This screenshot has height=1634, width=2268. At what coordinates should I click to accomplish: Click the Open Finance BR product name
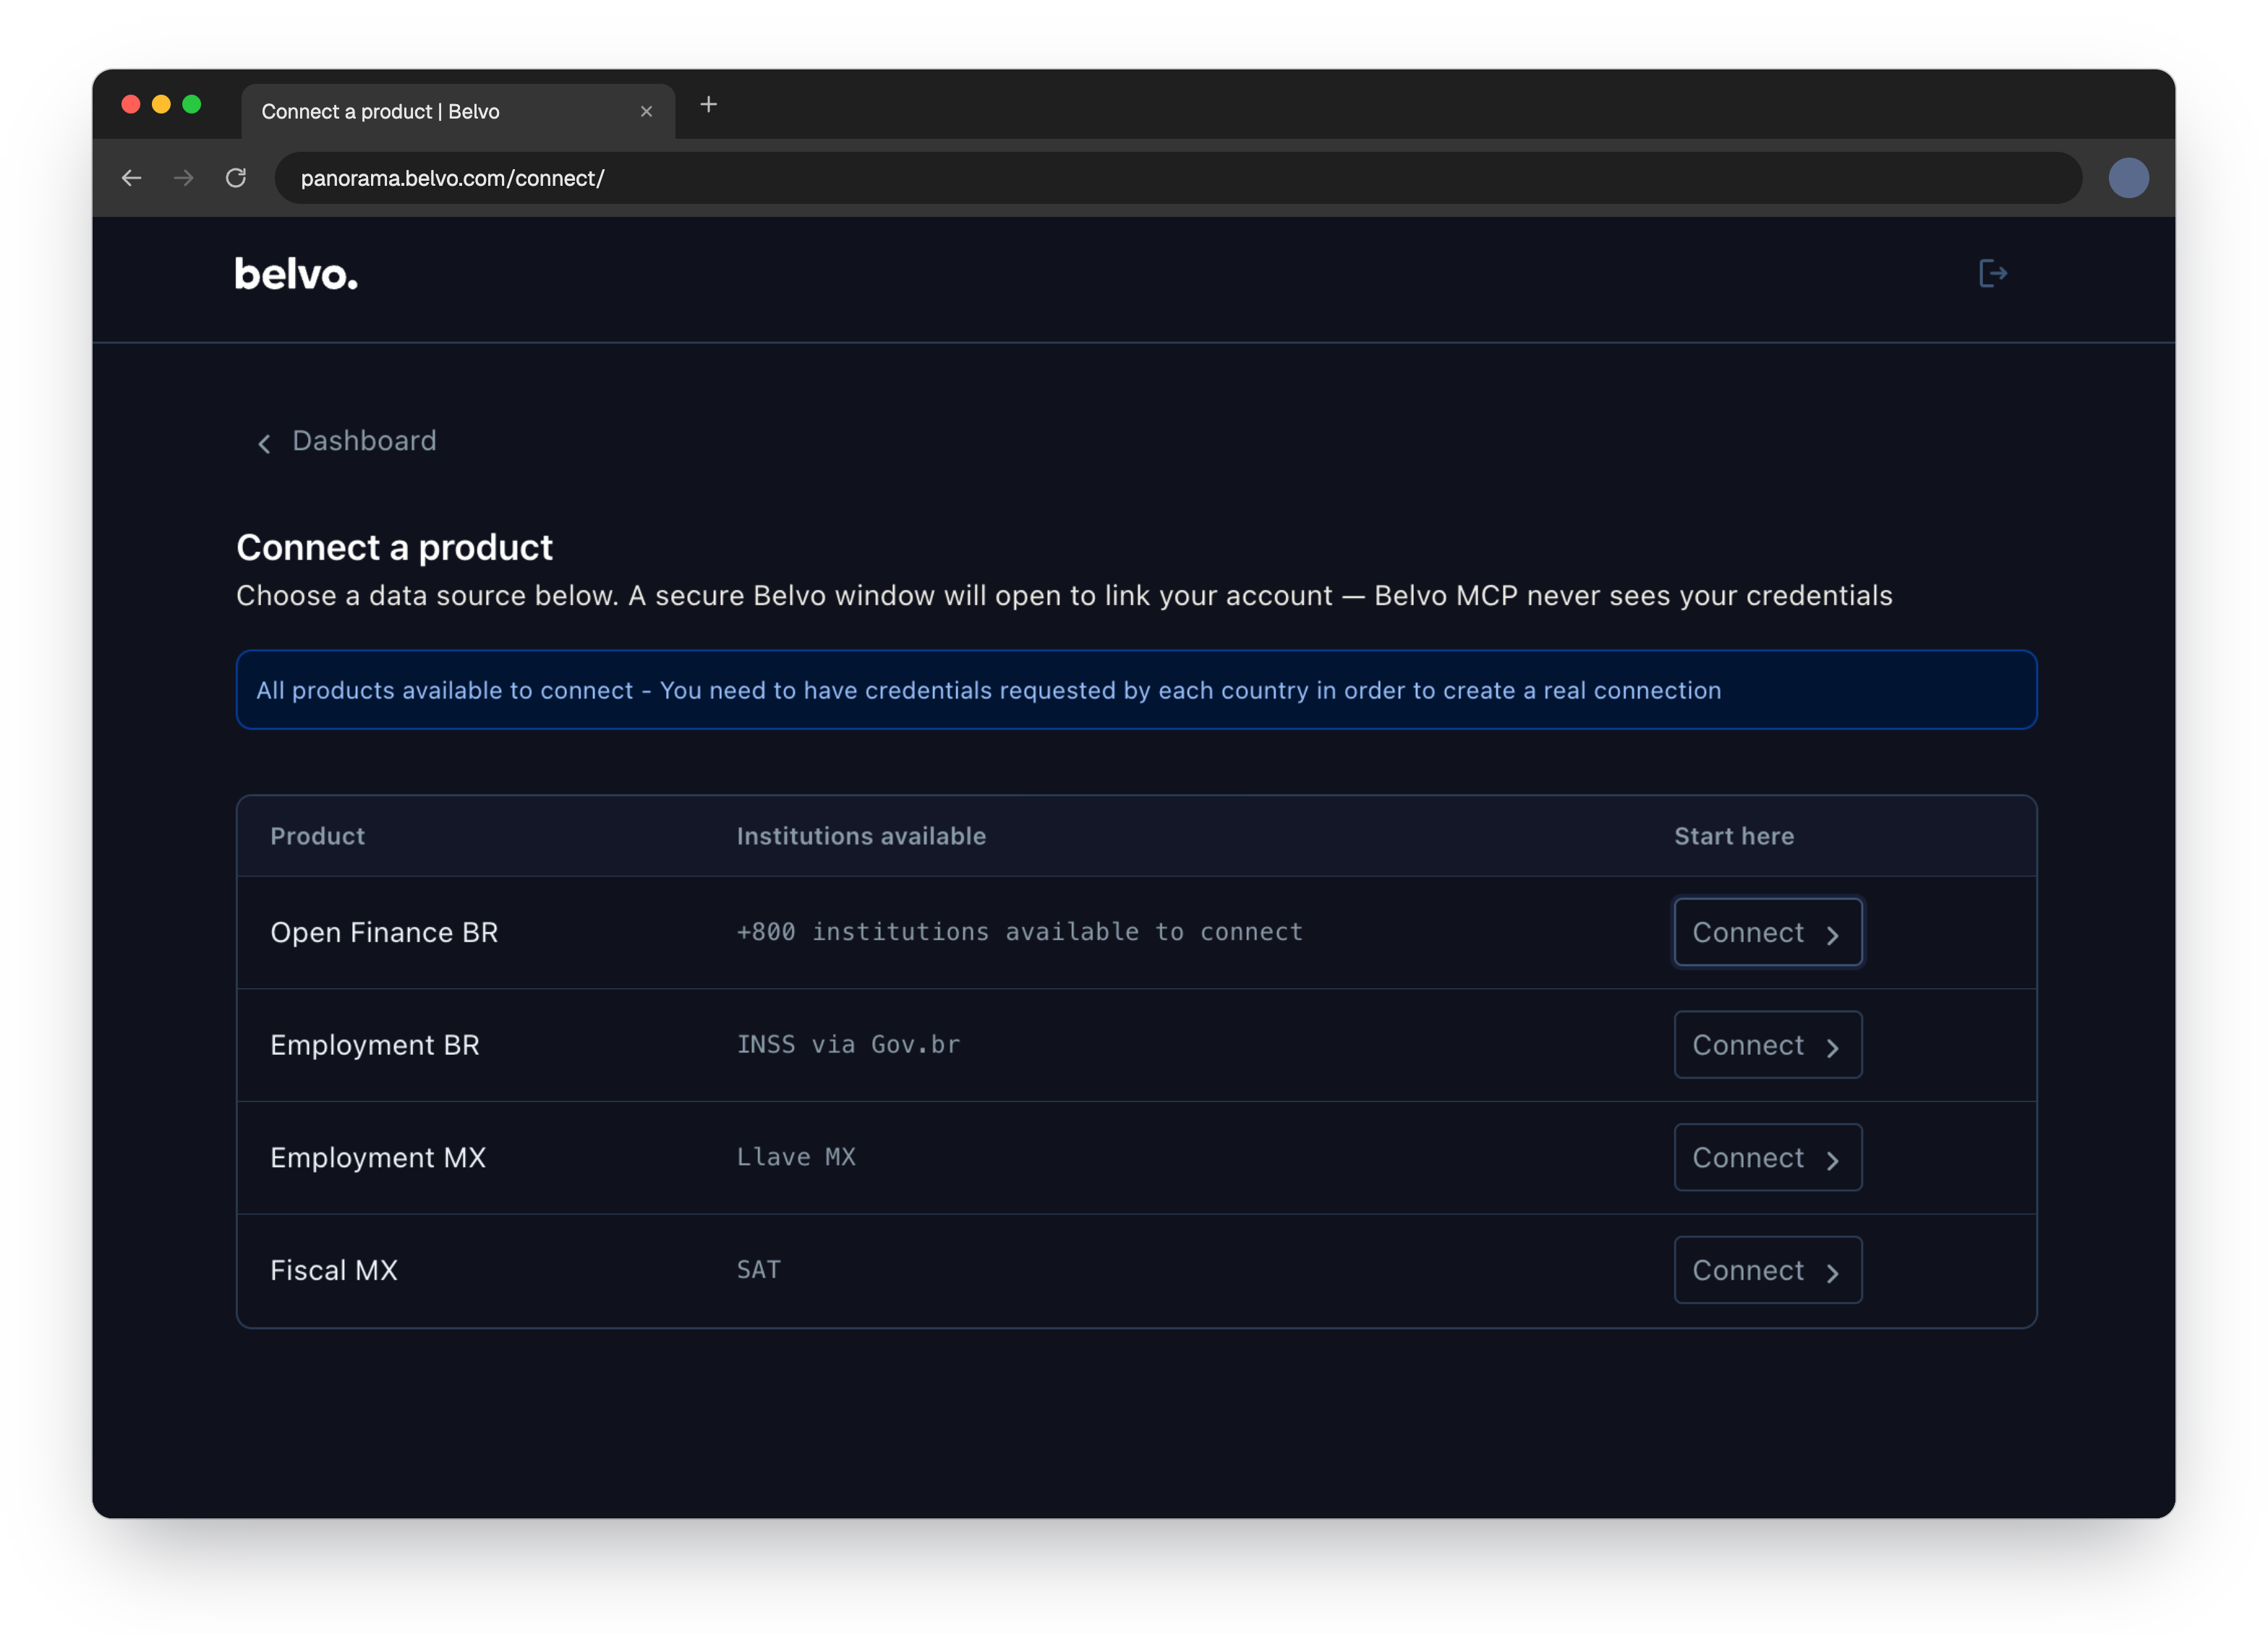coord(384,932)
